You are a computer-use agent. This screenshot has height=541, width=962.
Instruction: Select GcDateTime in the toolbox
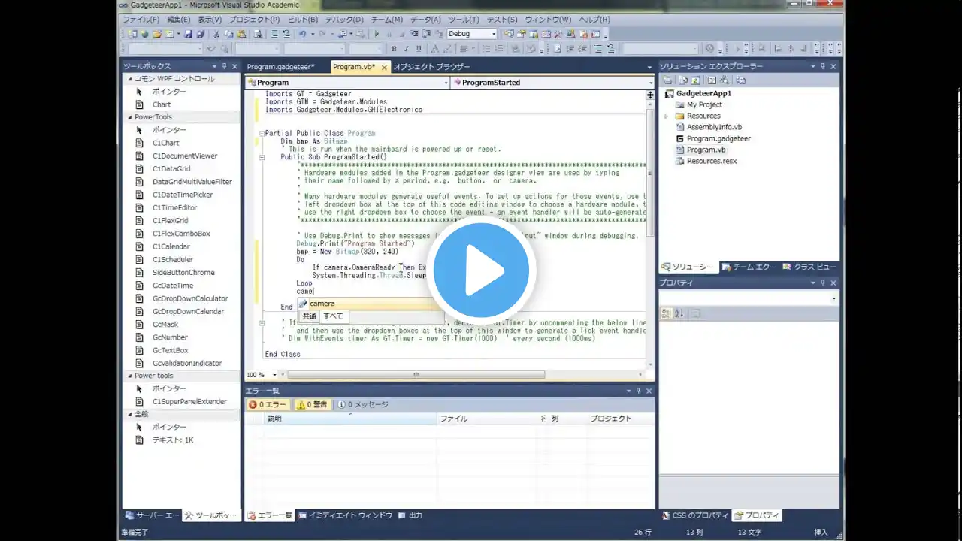(172, 286)
